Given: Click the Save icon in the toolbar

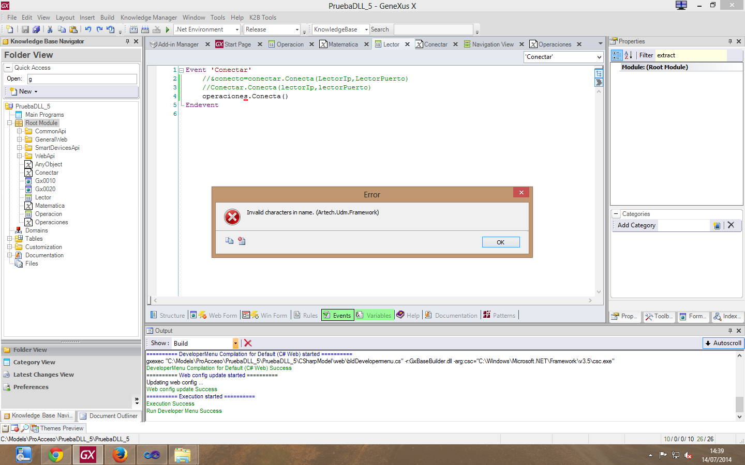Looking at the screenshot, I should click(x=25, y=29).
